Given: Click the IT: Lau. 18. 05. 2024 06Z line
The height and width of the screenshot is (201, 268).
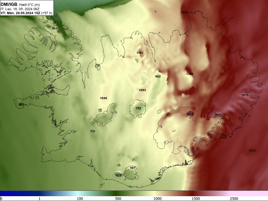Looking at the screenshot, I should click(20, 9).
